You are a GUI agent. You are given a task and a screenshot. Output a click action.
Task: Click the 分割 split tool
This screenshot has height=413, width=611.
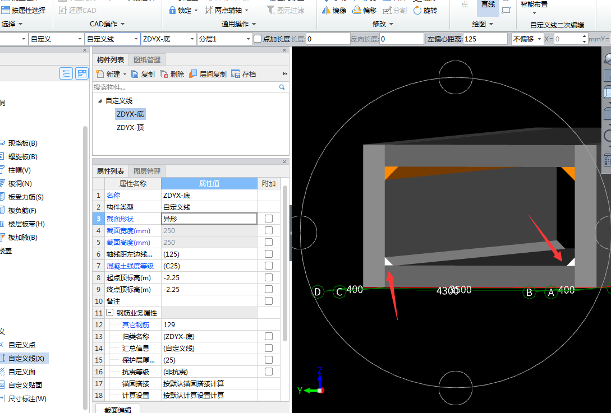394,10
